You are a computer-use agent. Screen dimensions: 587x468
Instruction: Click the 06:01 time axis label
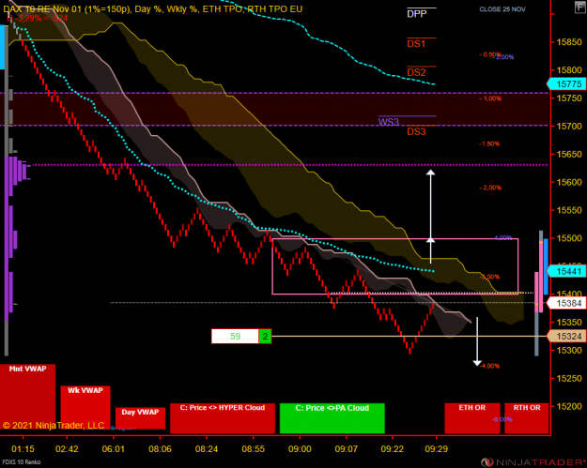[x=114, y=449]
